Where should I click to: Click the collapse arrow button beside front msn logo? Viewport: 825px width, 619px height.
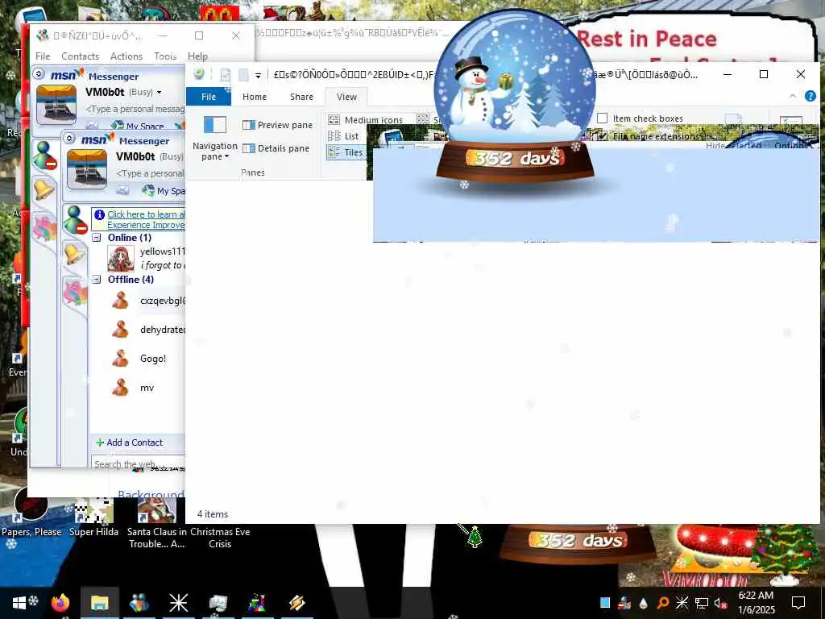69,139
